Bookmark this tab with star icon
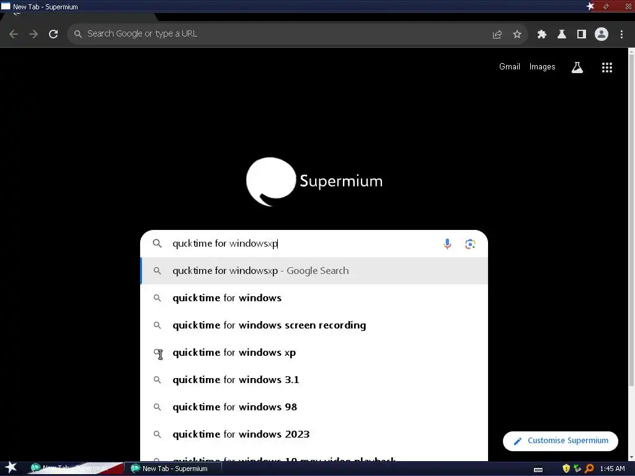The width and height of the screenshot is (635, 476). [517, 35]
